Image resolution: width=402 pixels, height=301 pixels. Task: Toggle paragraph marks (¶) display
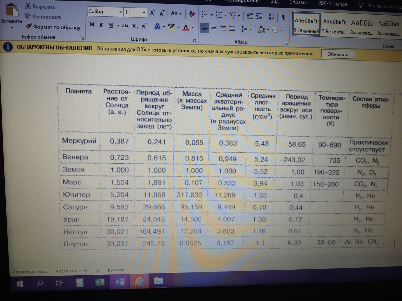tap(284, 17)
